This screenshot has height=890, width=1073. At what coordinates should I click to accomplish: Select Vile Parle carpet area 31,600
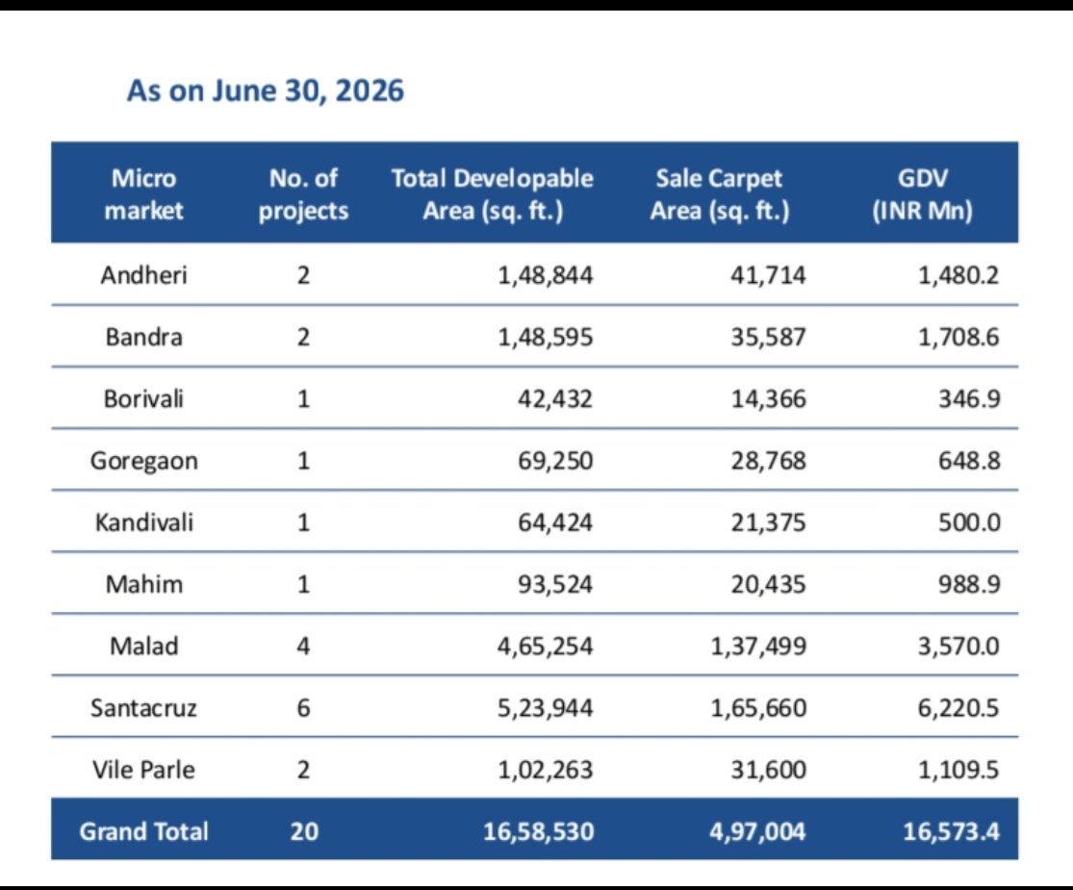pyautogui.click(x=768, y=771)
